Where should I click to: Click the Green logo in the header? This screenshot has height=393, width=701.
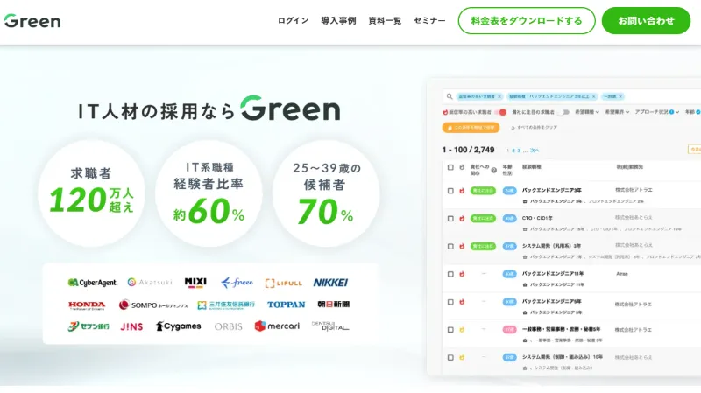click(32, 20)
